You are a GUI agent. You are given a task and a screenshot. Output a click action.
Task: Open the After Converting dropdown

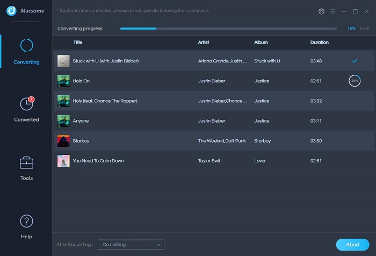[x=131, y=245]
